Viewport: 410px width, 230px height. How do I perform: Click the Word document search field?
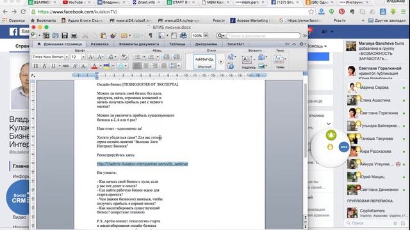click(263, 36)
